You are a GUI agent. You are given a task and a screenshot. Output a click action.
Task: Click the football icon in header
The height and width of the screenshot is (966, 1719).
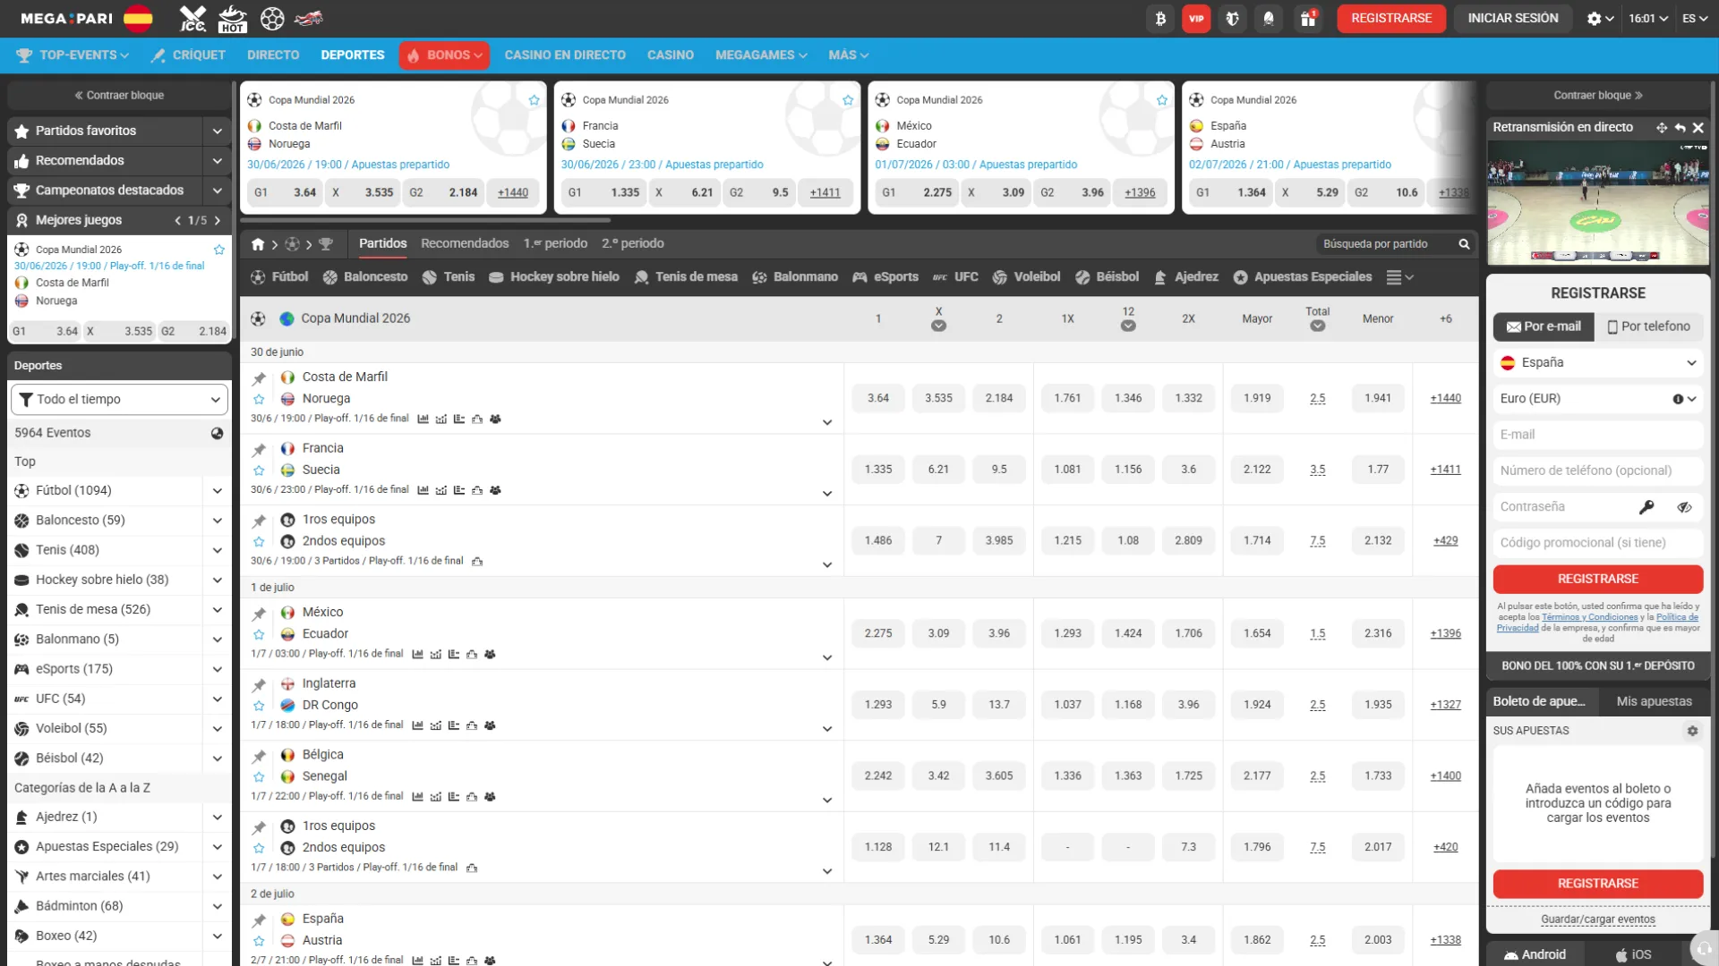272,18
